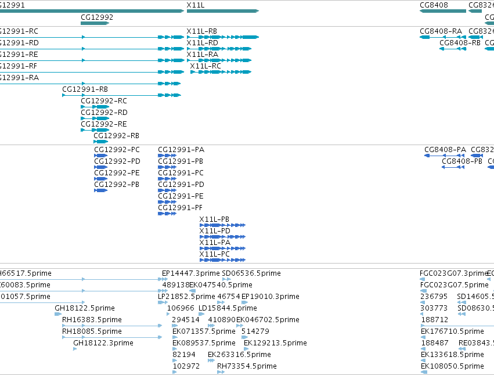494x375 pixels.
Task: Open EST label GH18122.5prime
Action: 85,308
